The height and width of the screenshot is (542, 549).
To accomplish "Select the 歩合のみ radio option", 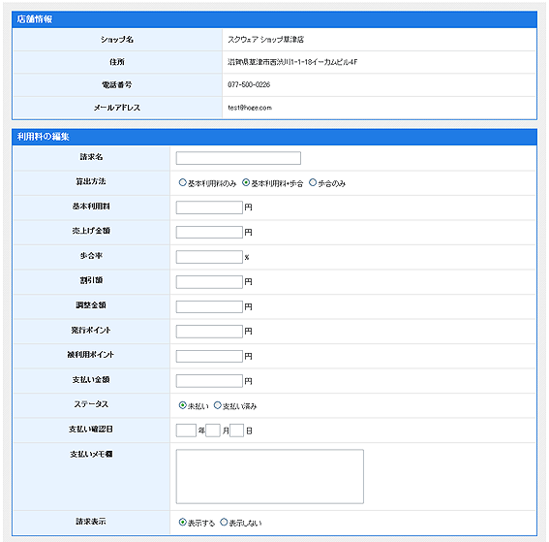I will click(313, 182).
